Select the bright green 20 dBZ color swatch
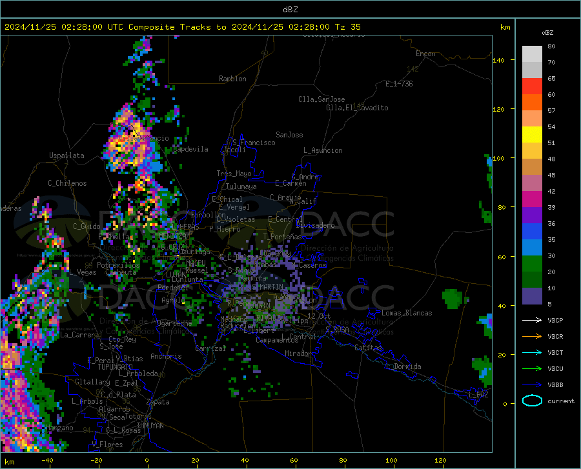The image size is (581, 469). tap(532, 264)
